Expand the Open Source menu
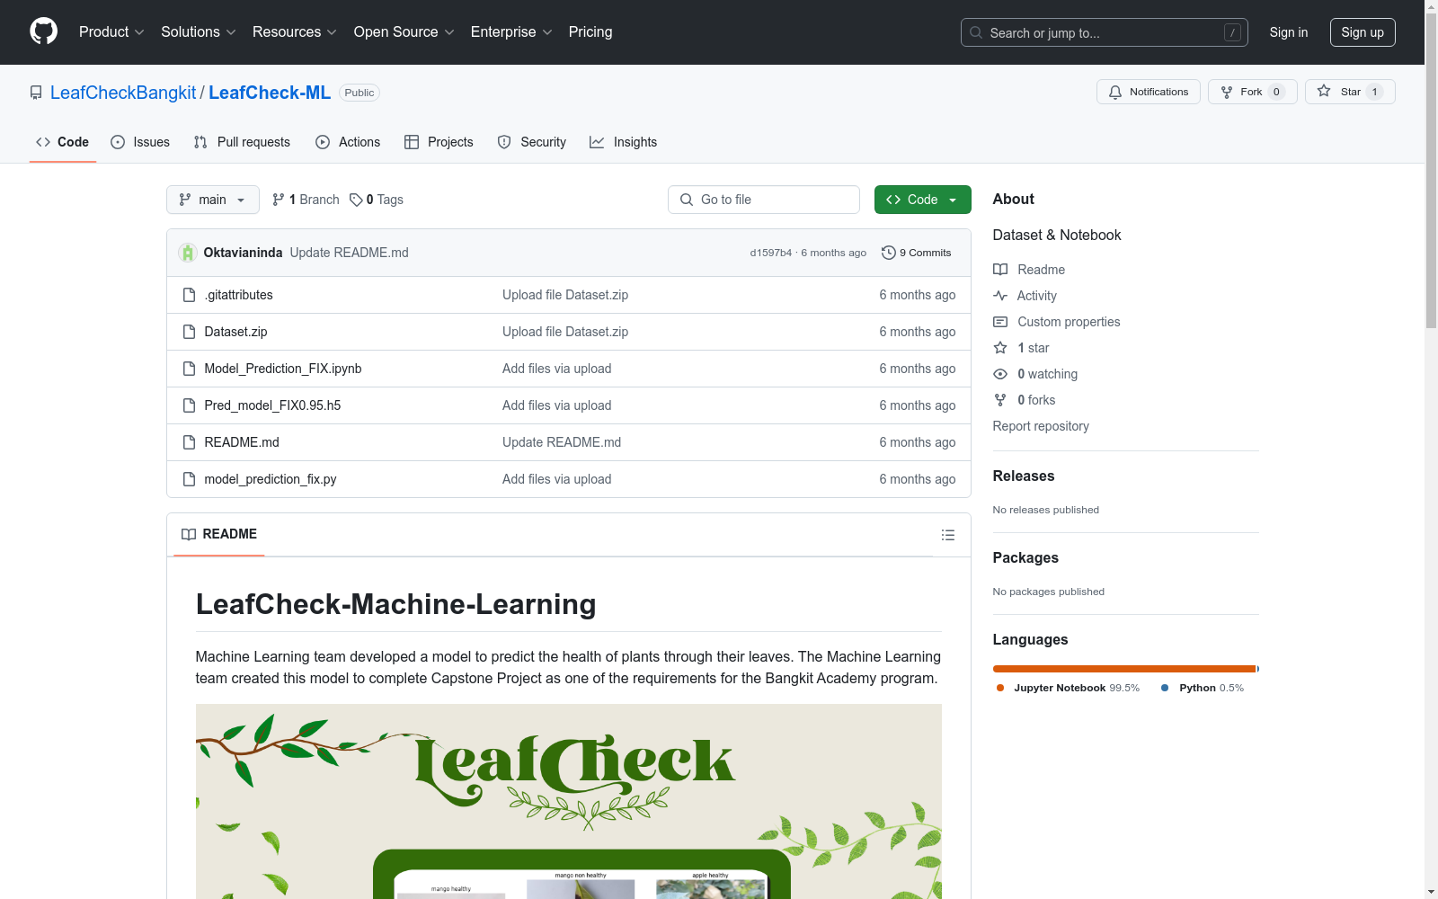 [404, 32]
